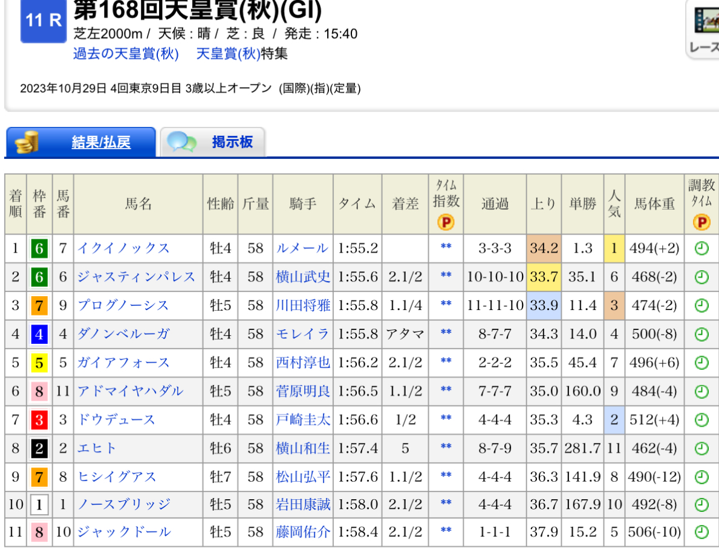Viewport: 719px width, 556px height.
Task: Open jockey 西村淳也 profile
Action: pos(303,363)
